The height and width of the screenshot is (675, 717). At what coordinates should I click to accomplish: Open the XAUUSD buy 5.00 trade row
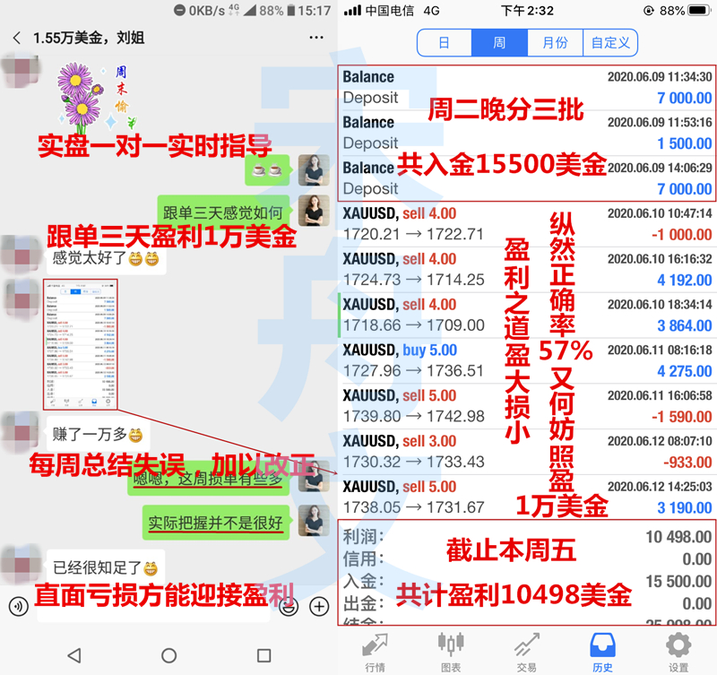tap(527, 360)
